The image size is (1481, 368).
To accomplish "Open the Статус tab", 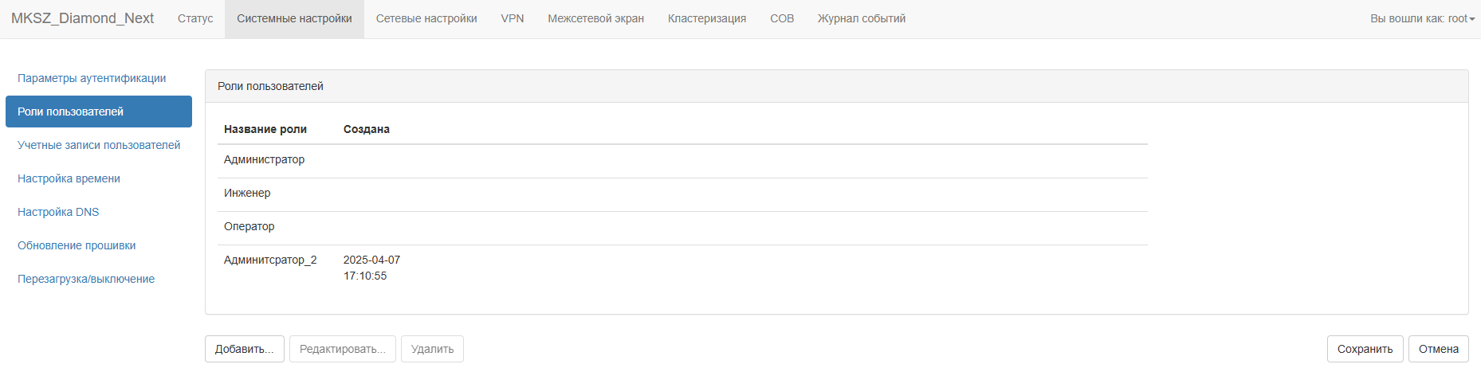I will [x=195, y=18].
